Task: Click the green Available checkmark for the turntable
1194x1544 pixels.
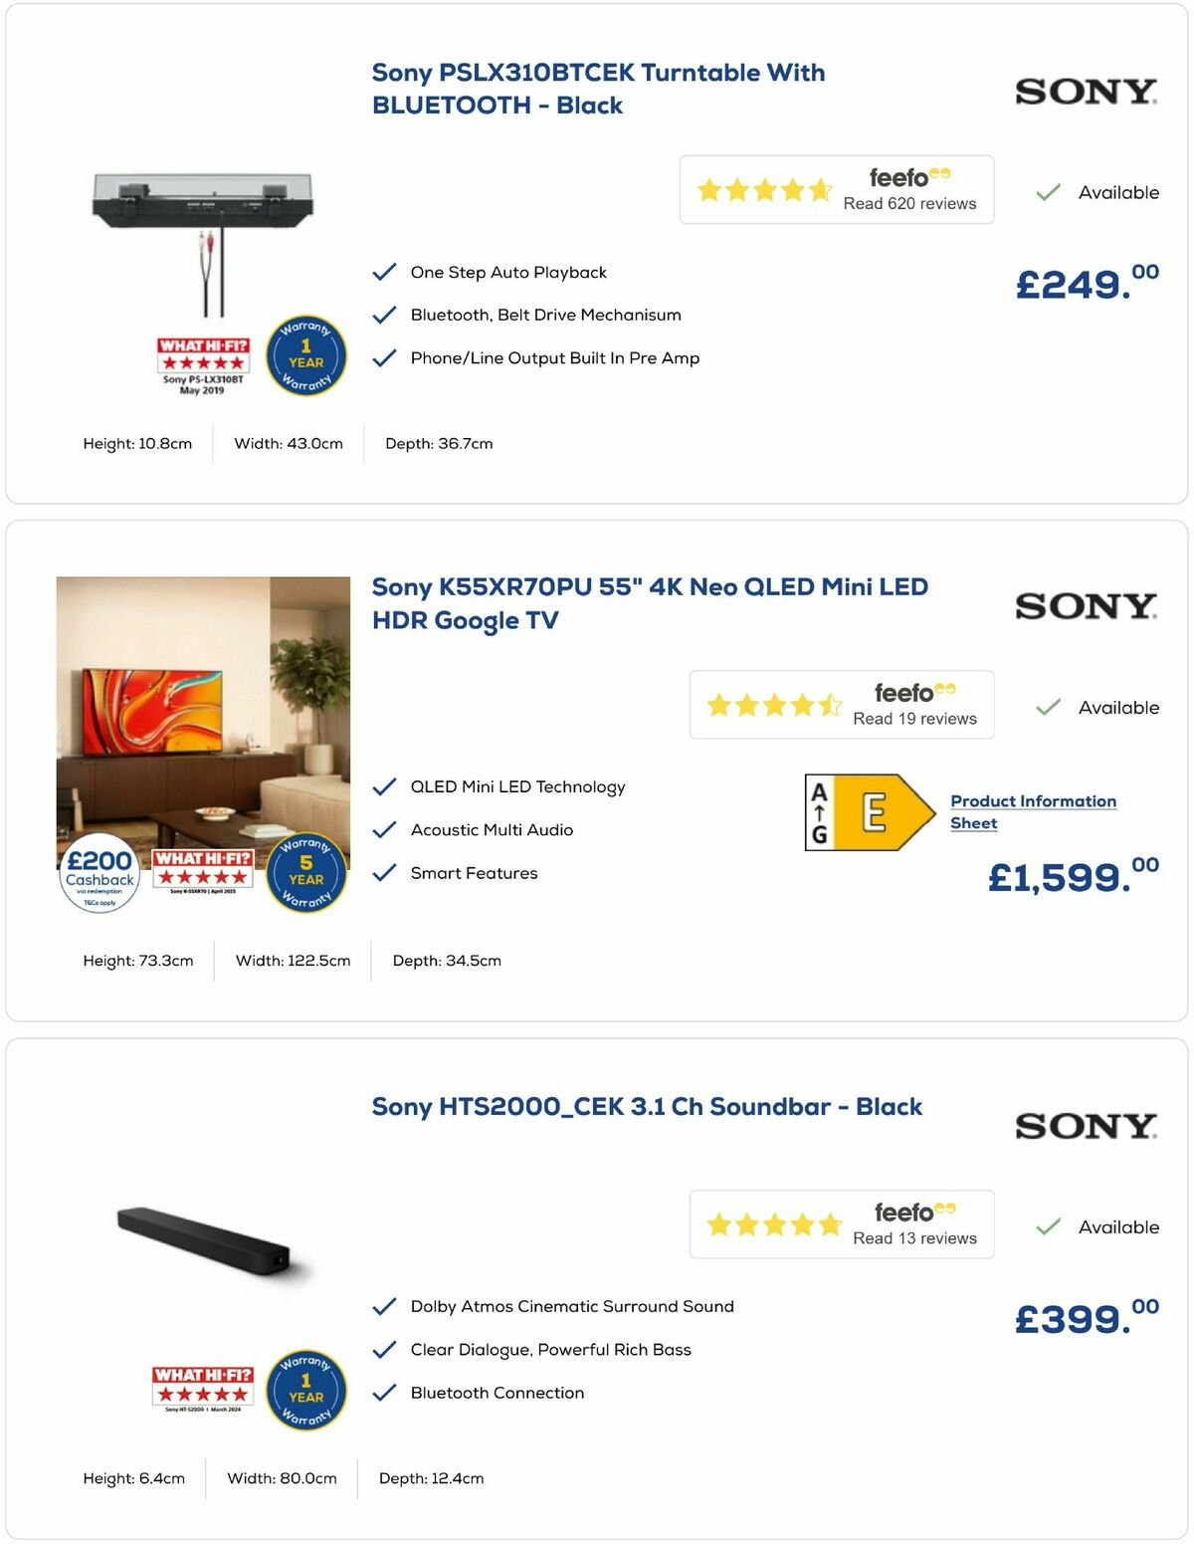Action: pyautogui.click(x=1047, y=191)
